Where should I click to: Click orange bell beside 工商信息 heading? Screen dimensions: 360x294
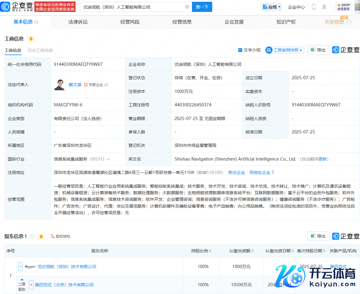tap(31, 39)
